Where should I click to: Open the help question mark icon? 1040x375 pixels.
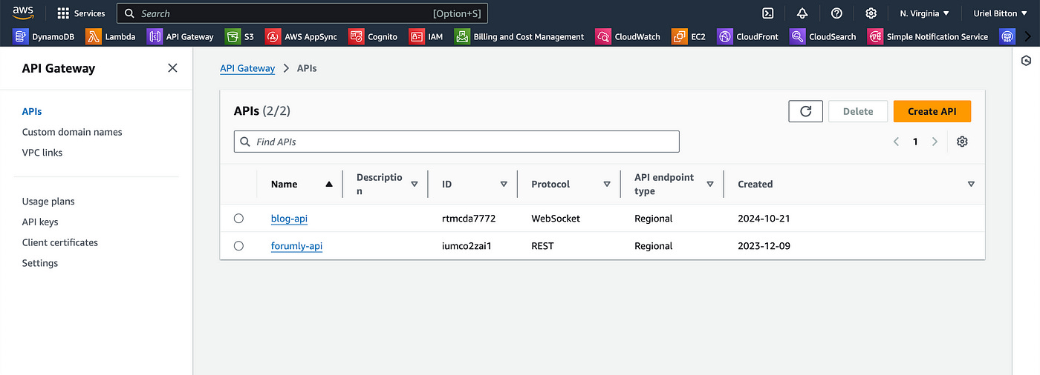pyautogui.click(x=836, y=13)
